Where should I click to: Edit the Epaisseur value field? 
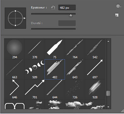click(x=67, y=8)
